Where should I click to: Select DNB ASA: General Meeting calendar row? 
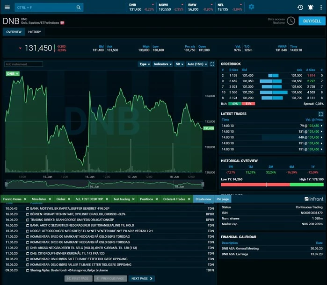[x=272, y=249]
